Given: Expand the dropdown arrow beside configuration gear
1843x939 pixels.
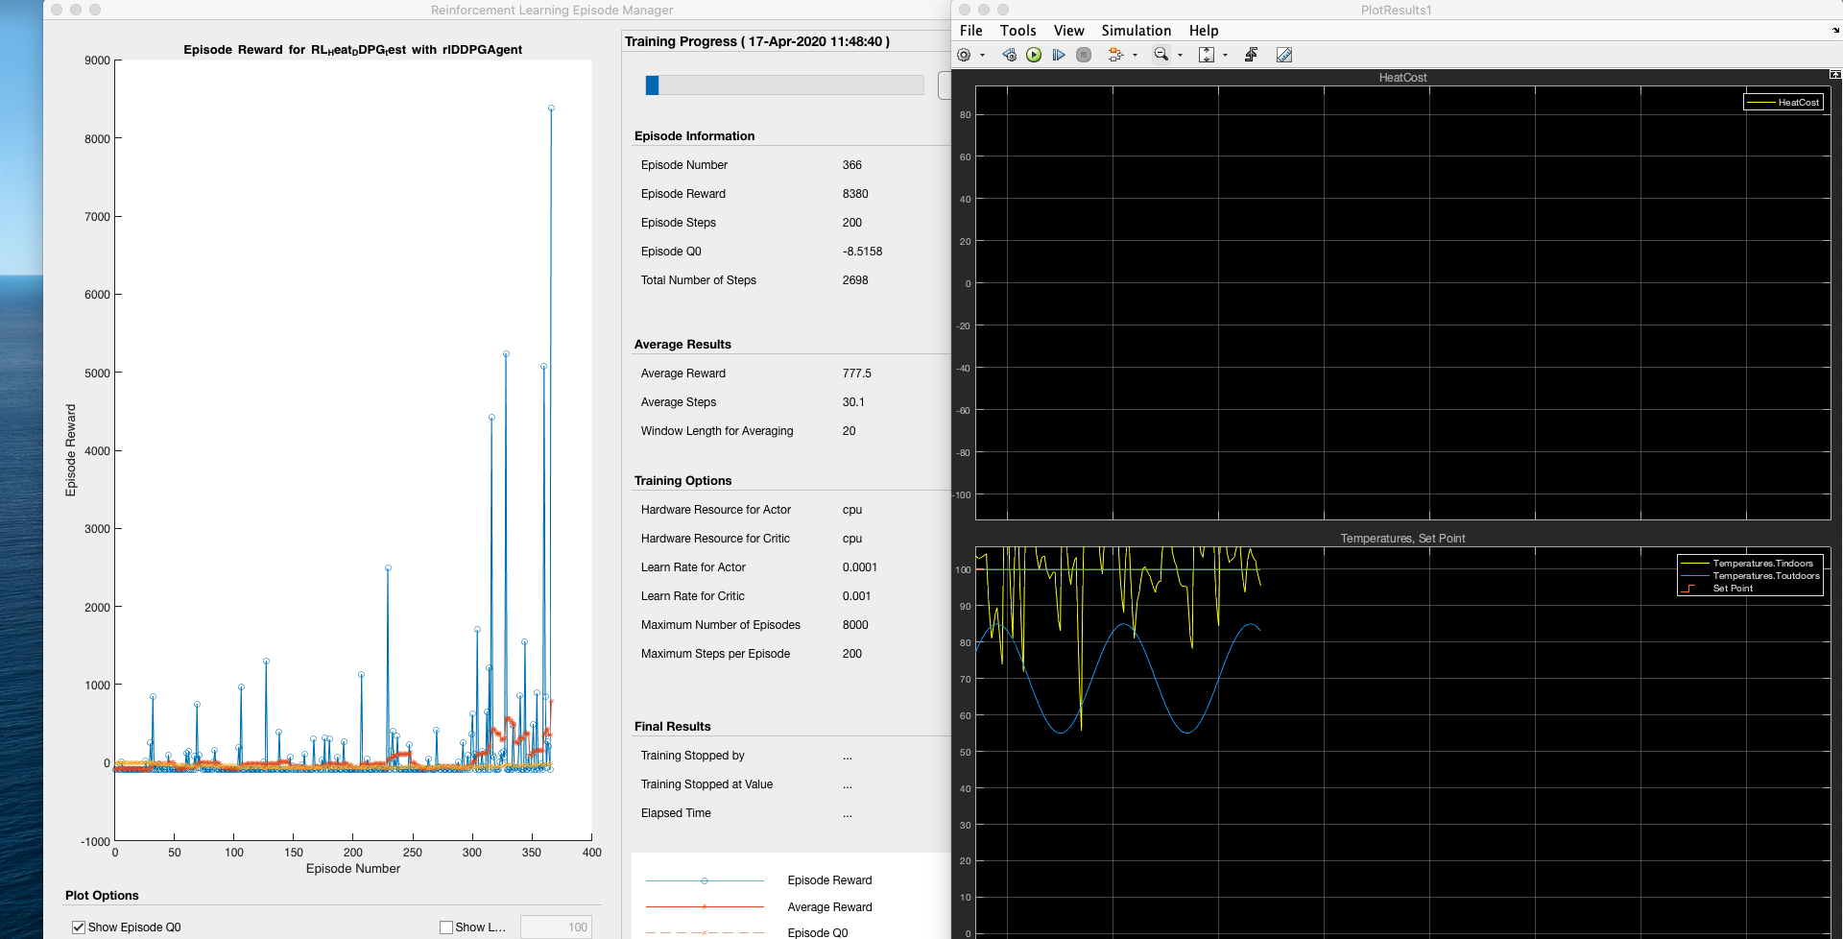Looking at the screenshot, I should click(x=982, y=56).
